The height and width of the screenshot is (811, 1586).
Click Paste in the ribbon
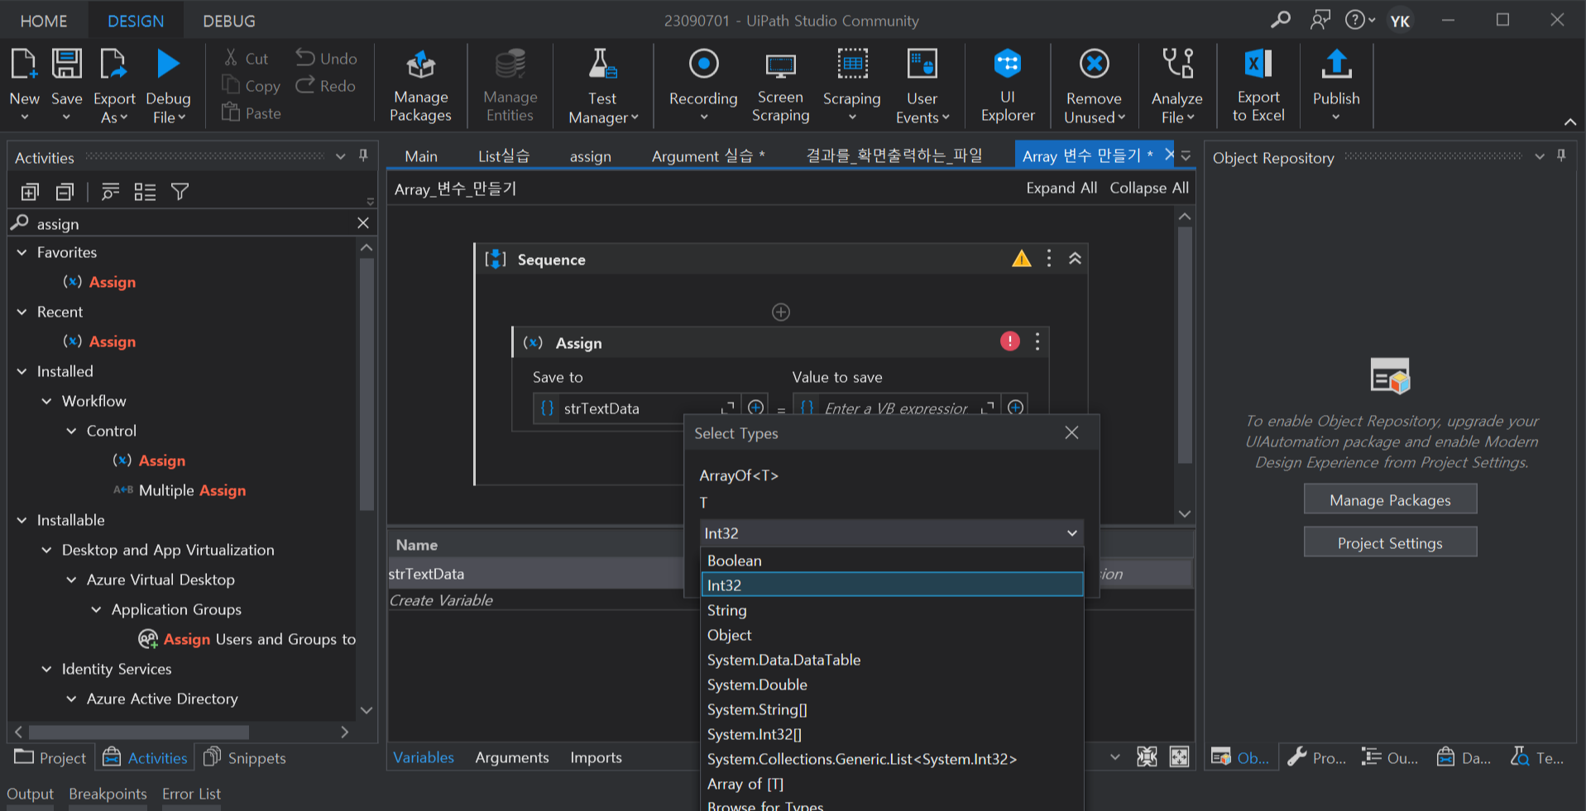(252, 113)
